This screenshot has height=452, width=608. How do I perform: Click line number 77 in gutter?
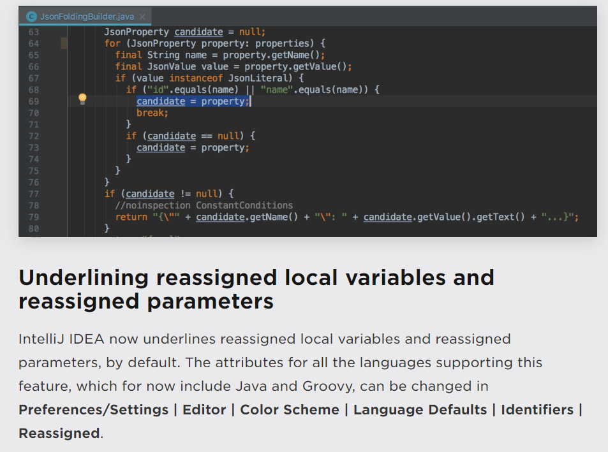click(34, 194)
